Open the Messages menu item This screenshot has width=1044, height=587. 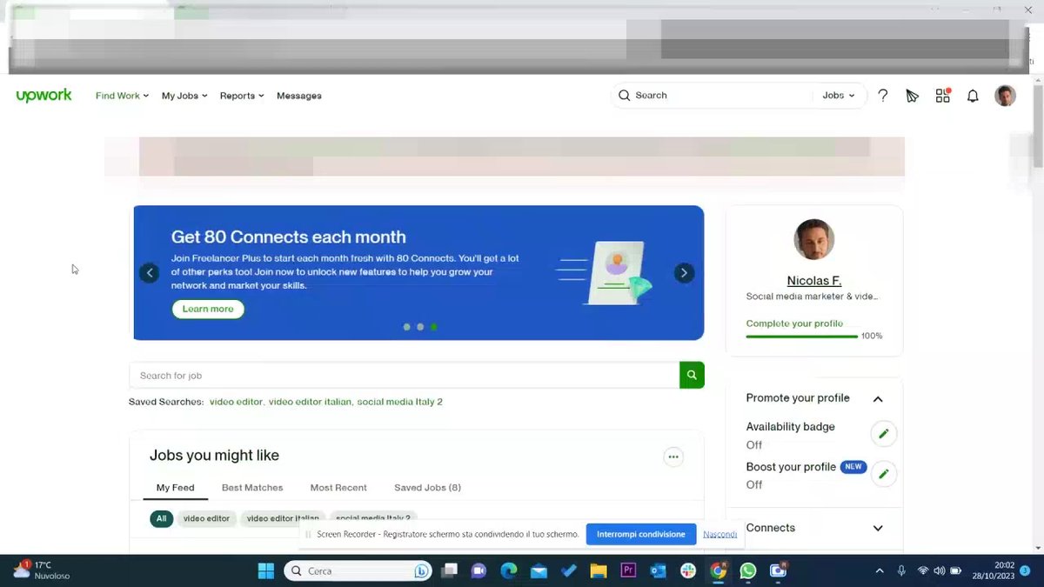tap(298, 96)
